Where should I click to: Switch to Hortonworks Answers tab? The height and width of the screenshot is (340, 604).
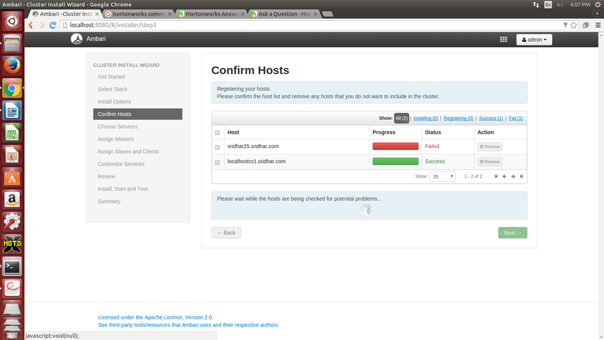pyautogui.click(x=212, y=14)
